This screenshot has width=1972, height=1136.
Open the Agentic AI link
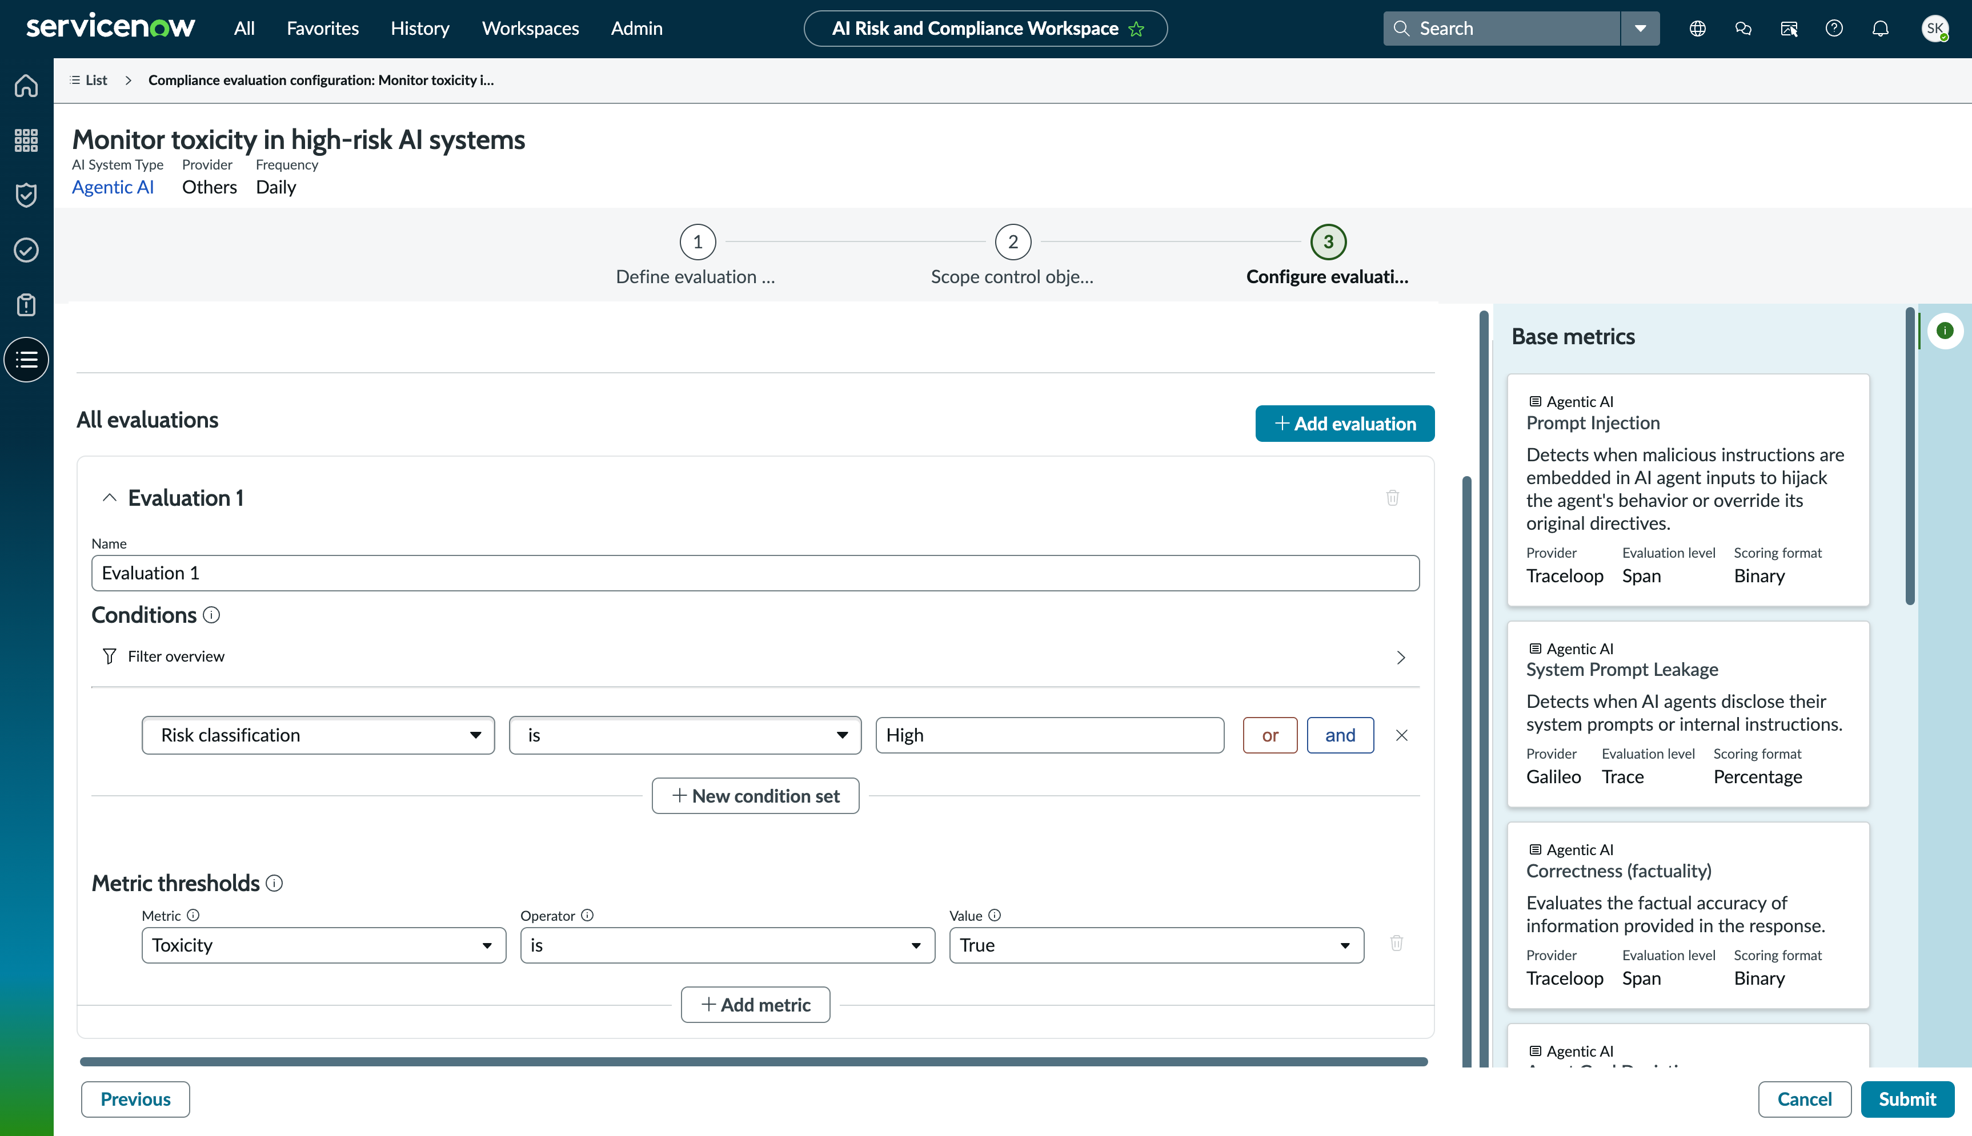(113, 187)
